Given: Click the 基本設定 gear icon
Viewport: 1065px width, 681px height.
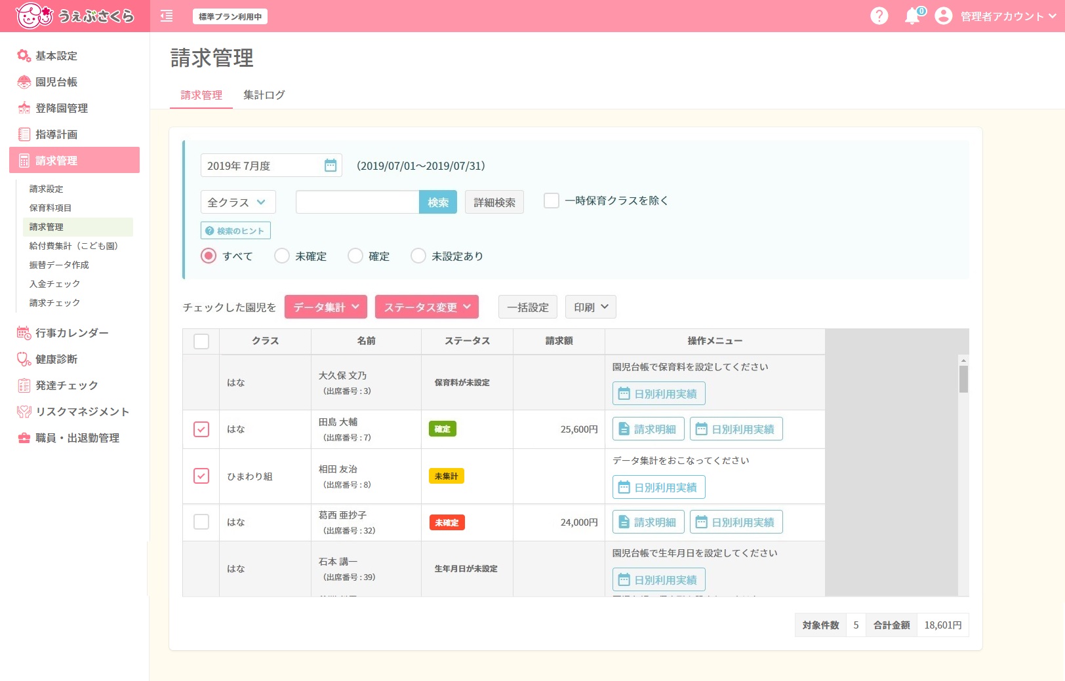Looking at the screenshot, I should tap(24, 56).
